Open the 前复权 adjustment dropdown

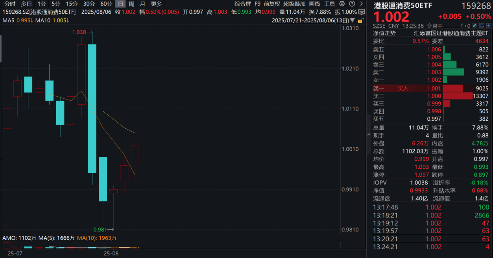pyautogui.click(x=272, y=4)
